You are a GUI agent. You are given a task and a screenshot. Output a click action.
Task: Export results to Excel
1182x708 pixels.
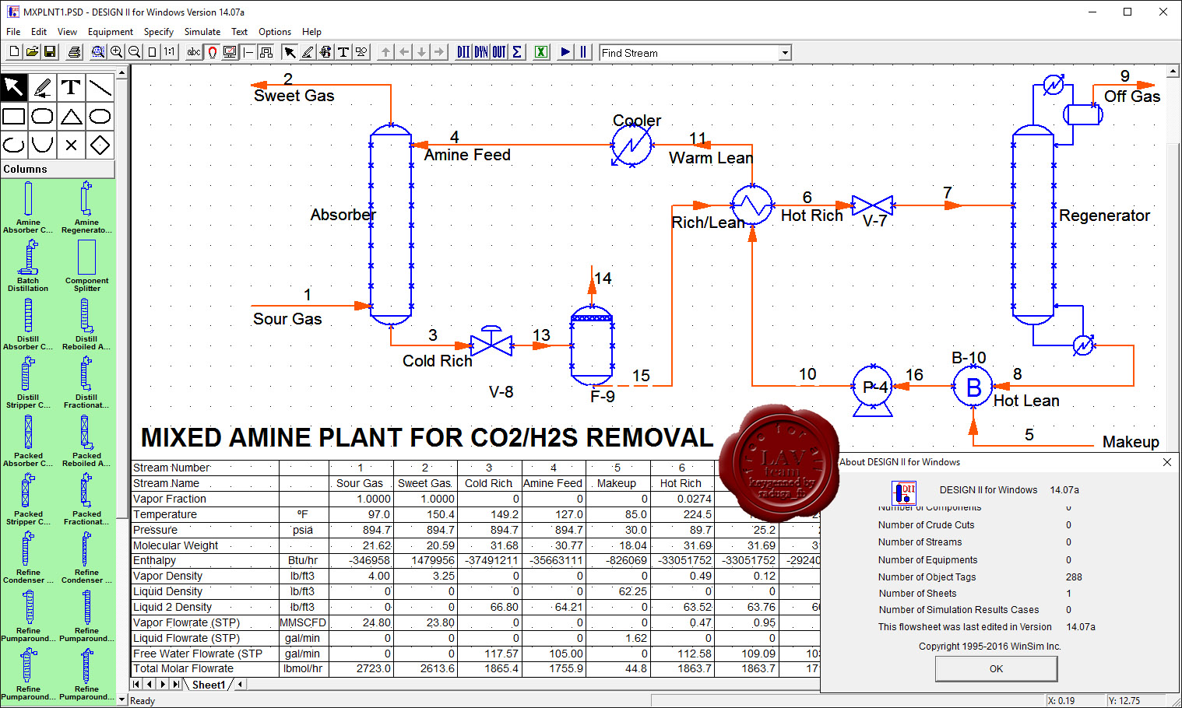(541, 52)
